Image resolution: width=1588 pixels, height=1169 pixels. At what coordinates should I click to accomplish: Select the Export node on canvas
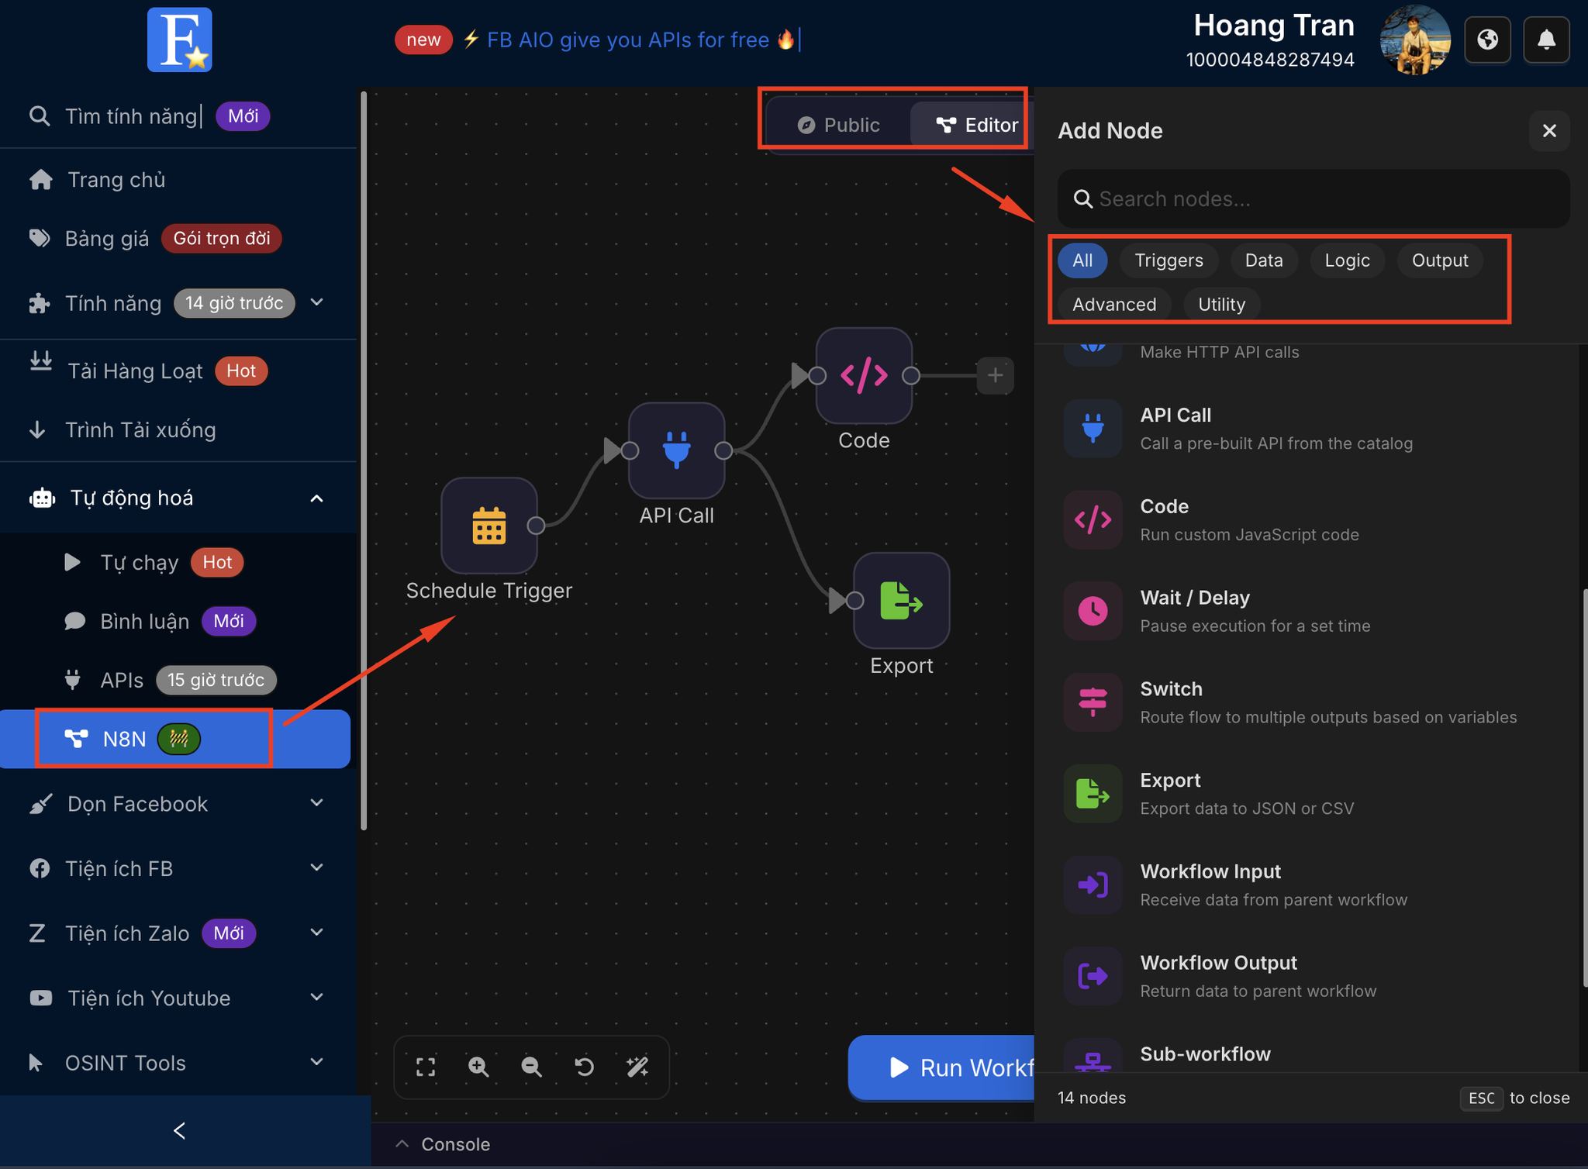(x=901, y=601)
